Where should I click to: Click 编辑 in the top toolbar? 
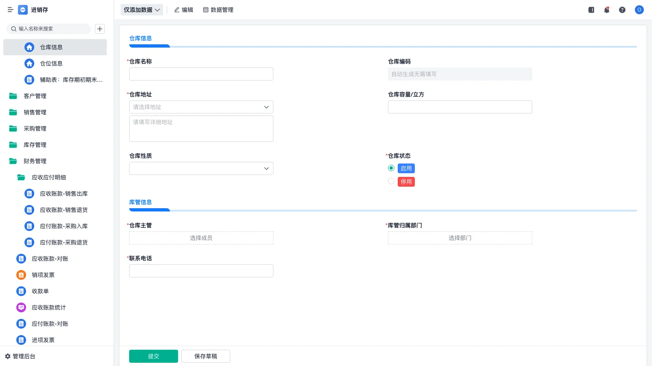183,10
